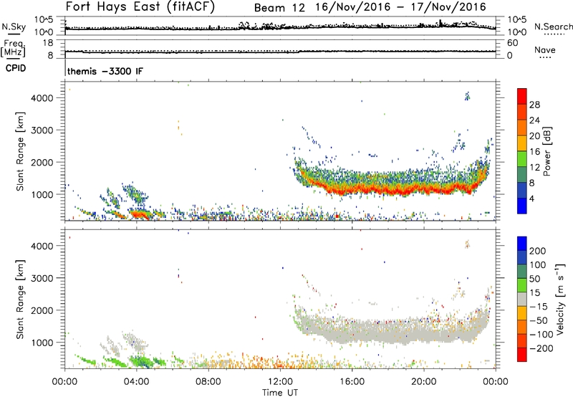Click the 'Beam 12' label
The image size is (573, 397).
click(279, 8)
